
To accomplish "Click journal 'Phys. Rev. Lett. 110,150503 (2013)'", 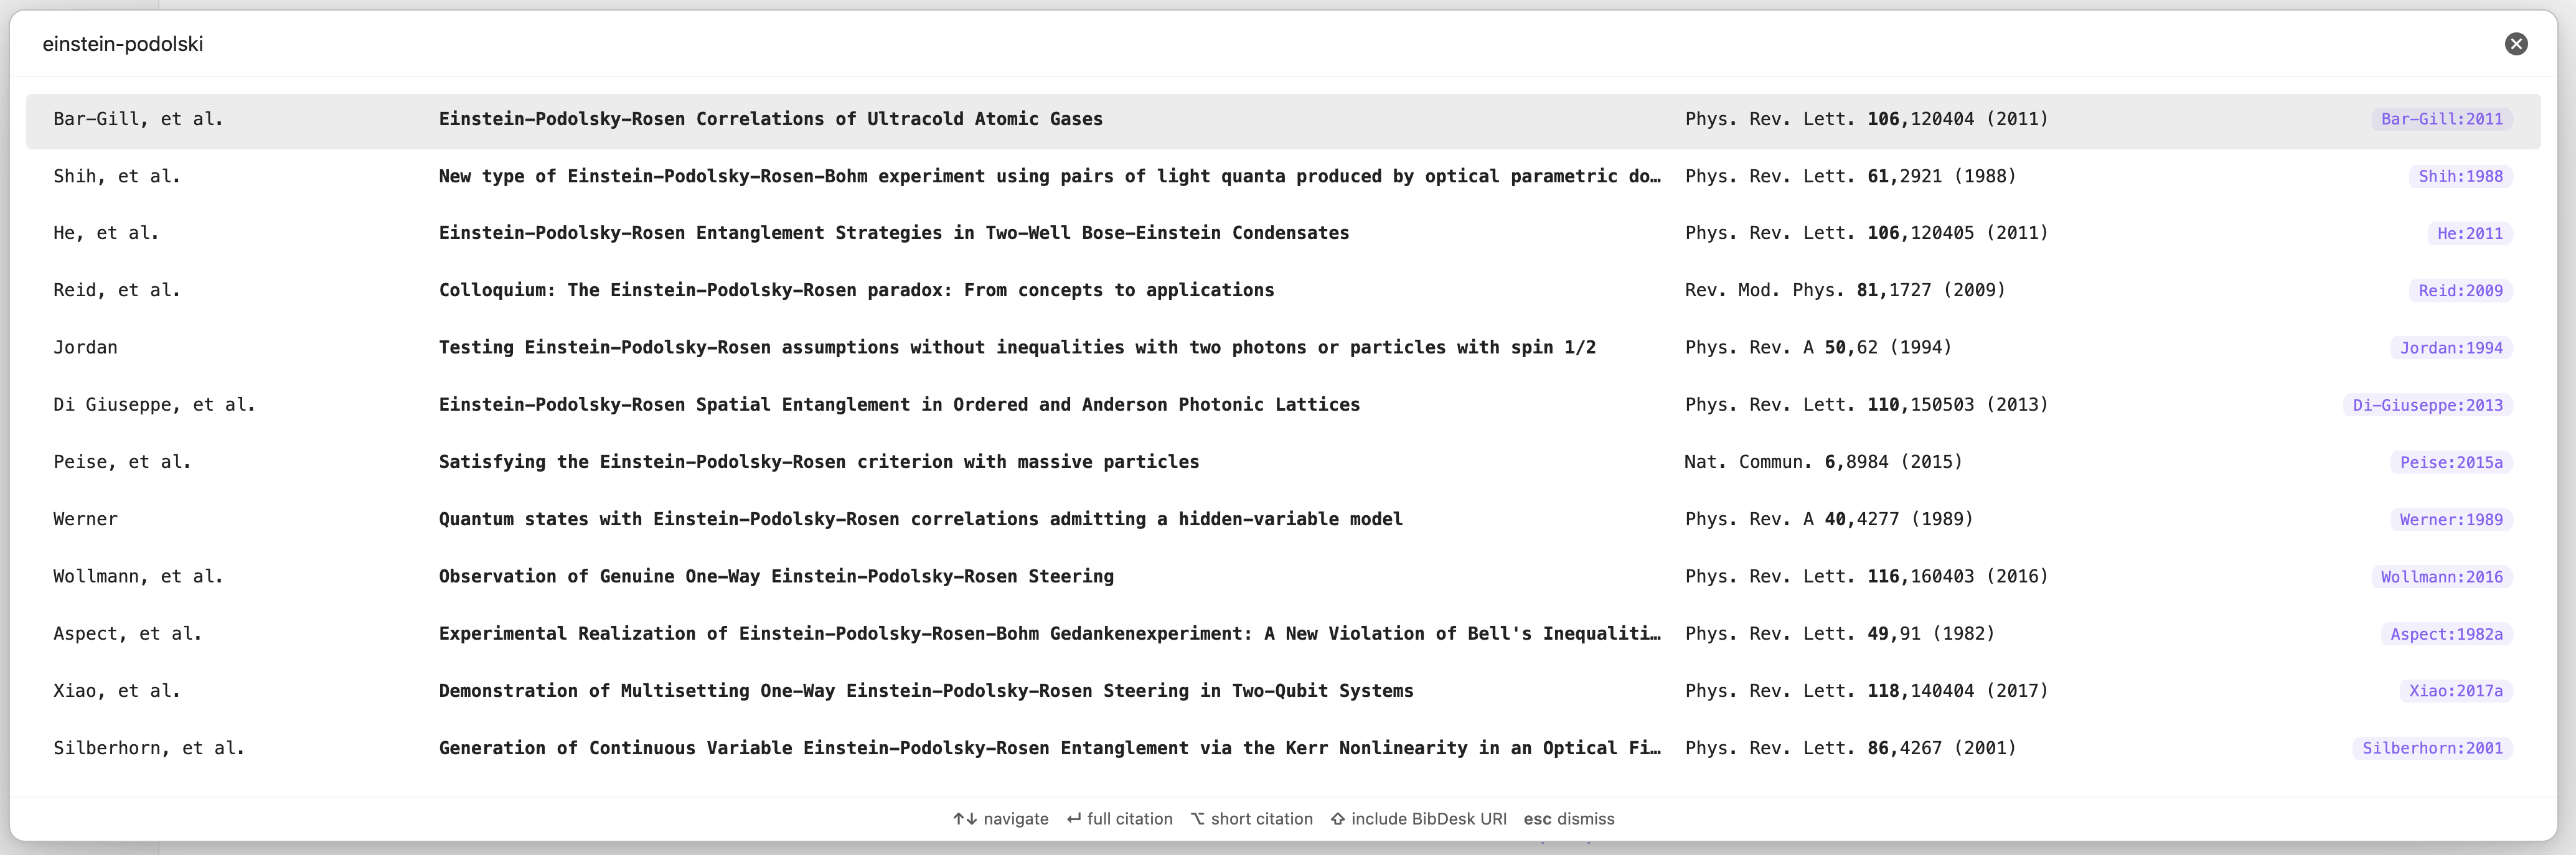I will click(x=1866, y=405).
